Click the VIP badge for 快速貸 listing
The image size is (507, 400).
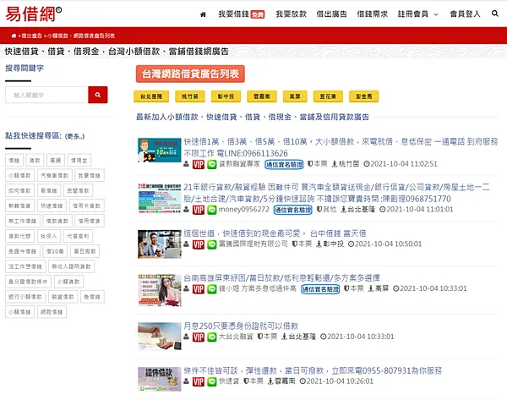(x=199, y=382)
